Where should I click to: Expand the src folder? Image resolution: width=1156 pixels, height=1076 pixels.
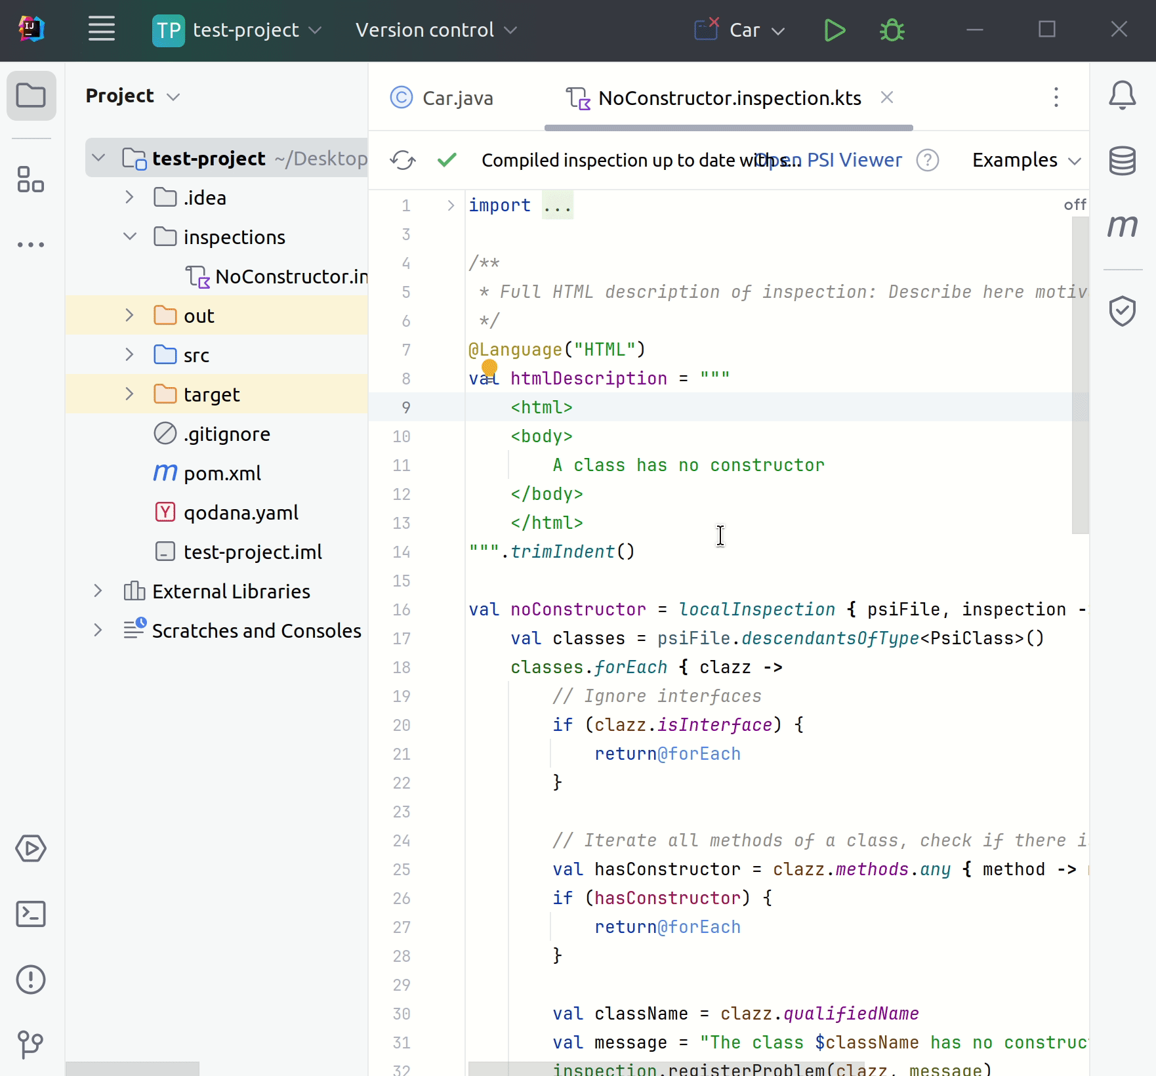(x=129, y=354)
